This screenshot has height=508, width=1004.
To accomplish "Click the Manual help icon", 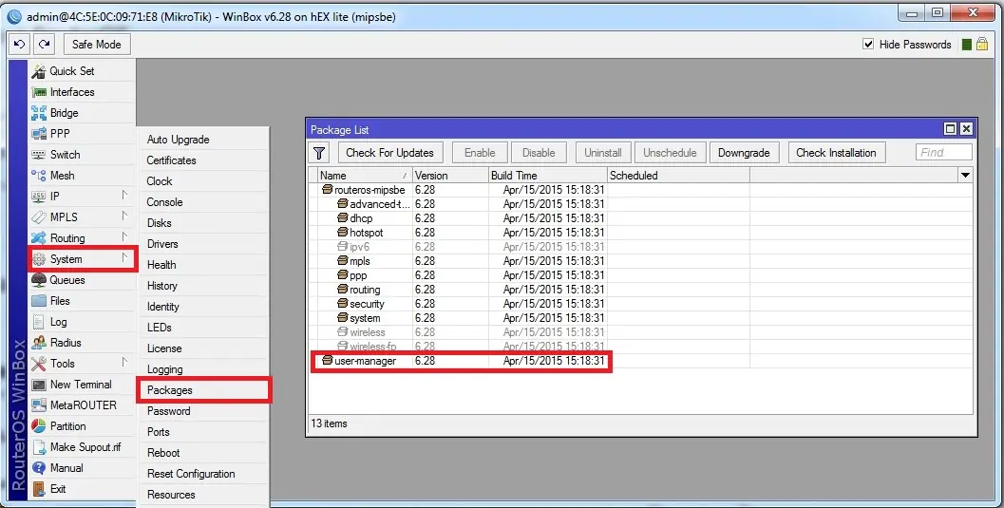I will point(39,468).
